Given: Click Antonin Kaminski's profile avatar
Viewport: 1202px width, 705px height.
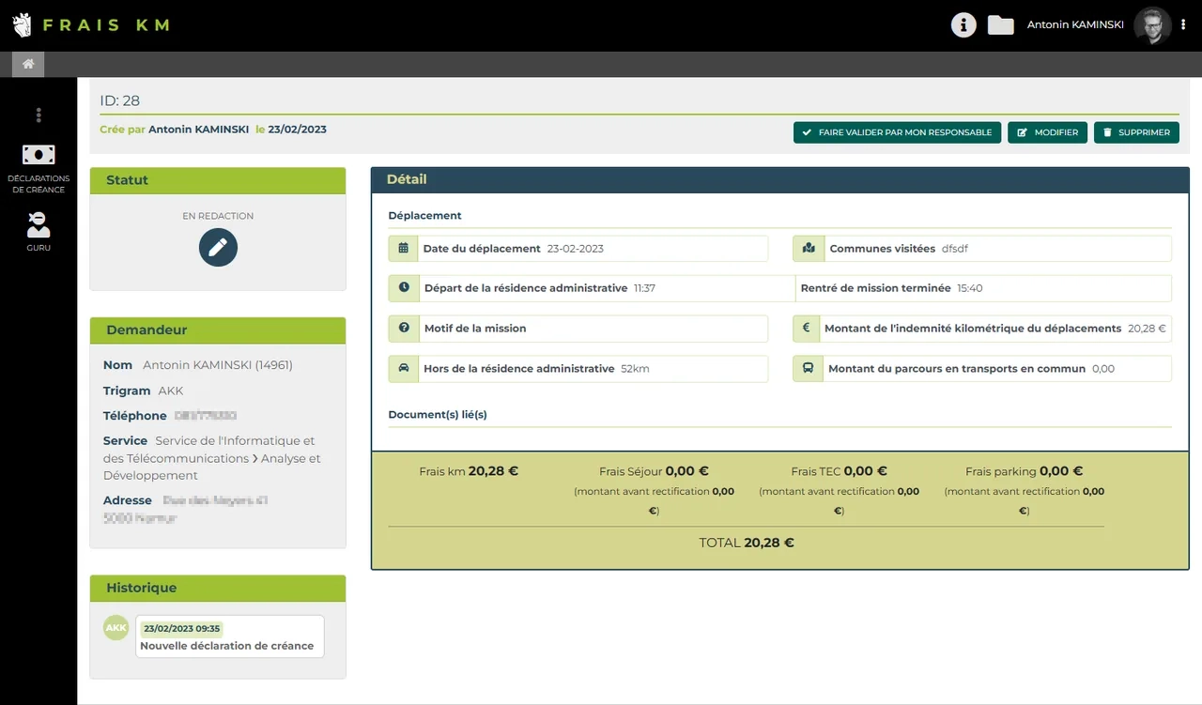Looking at the screenshot, I should (1152, 25).
